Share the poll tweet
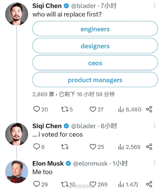Viewport: 163px width, 190px height. pyautogui.click(x=149, y=109)
